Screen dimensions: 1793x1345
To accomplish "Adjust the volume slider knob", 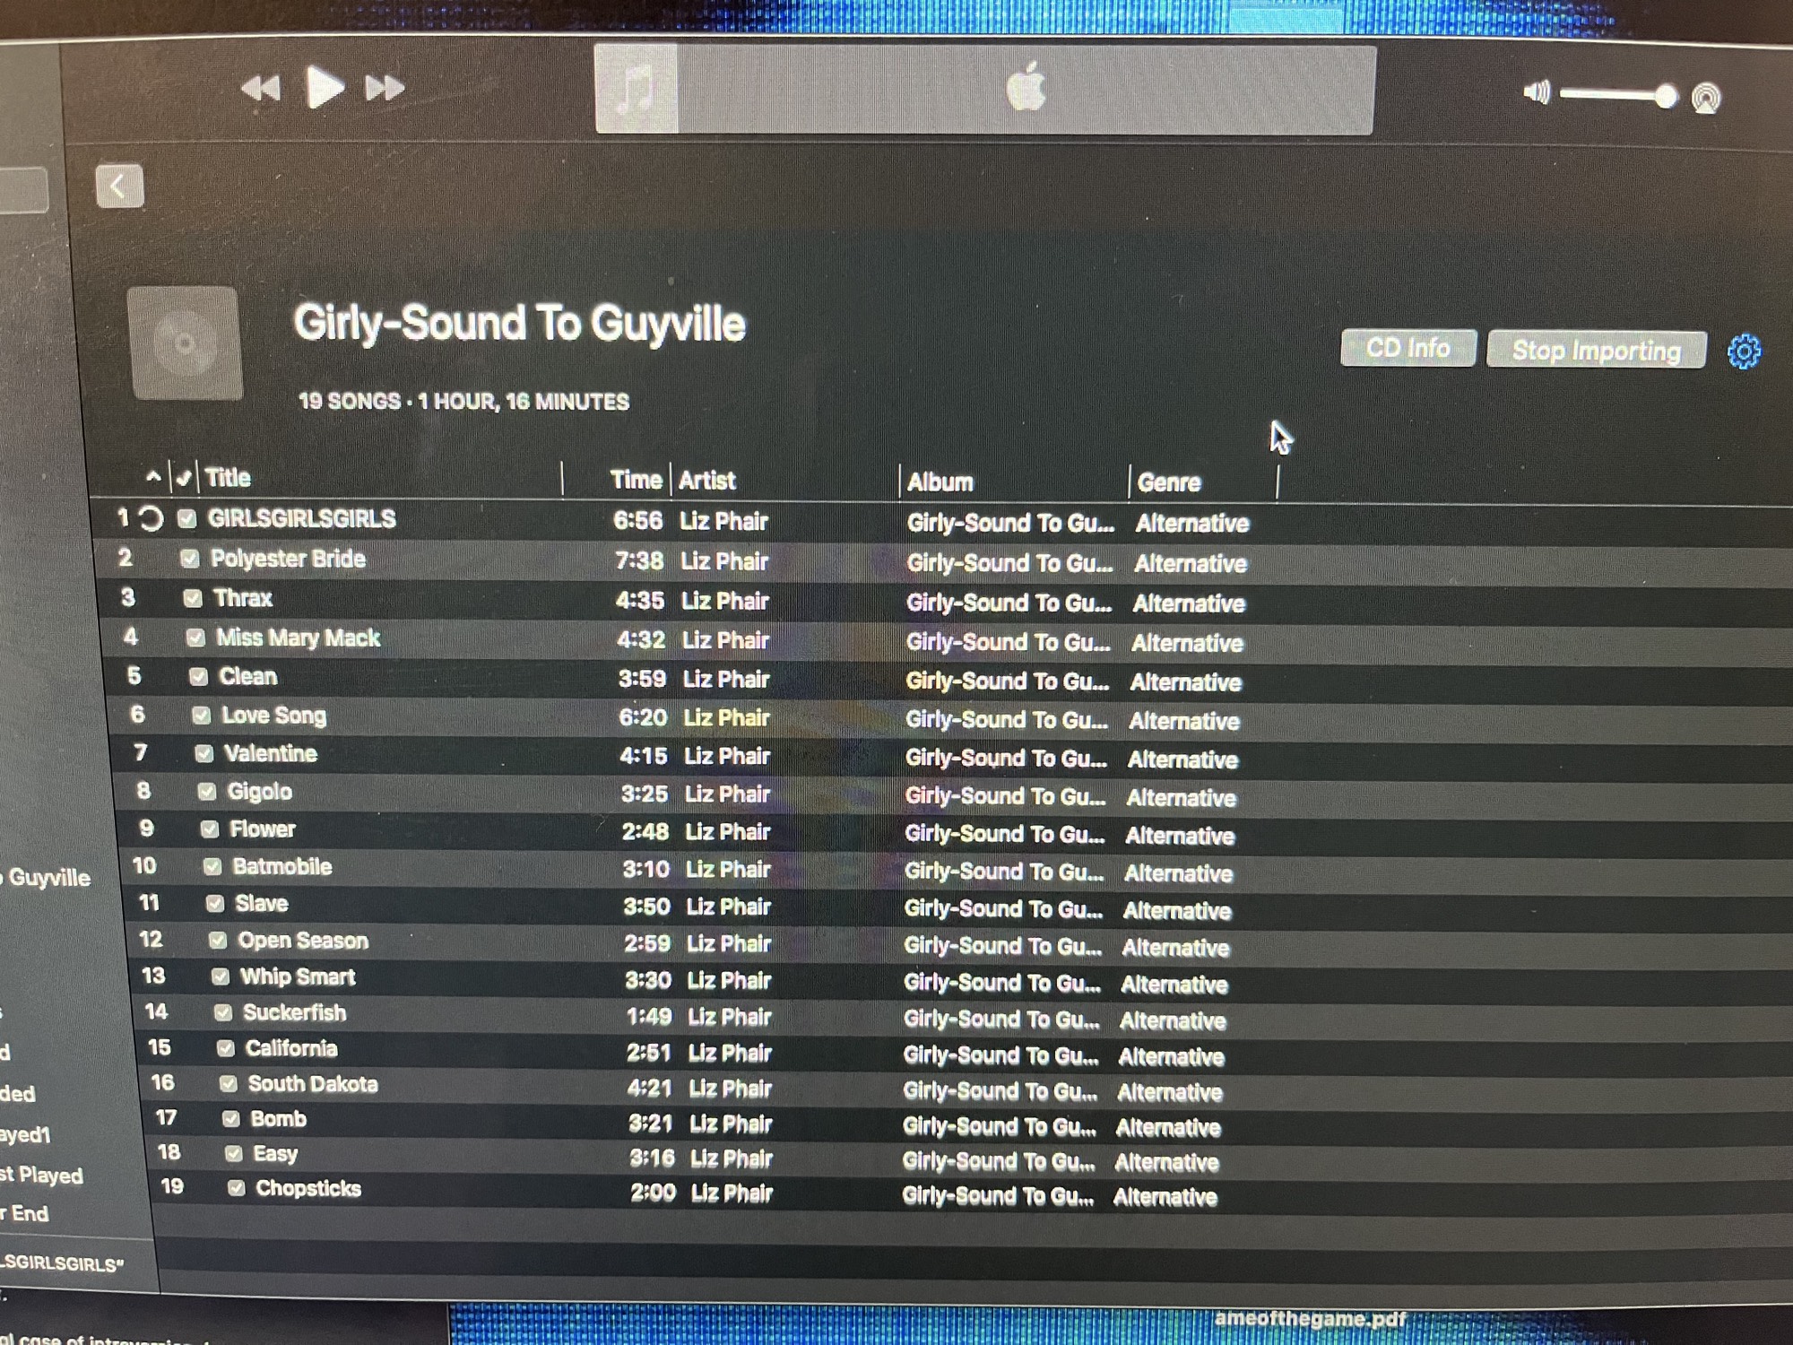I will pos(1665,96).
